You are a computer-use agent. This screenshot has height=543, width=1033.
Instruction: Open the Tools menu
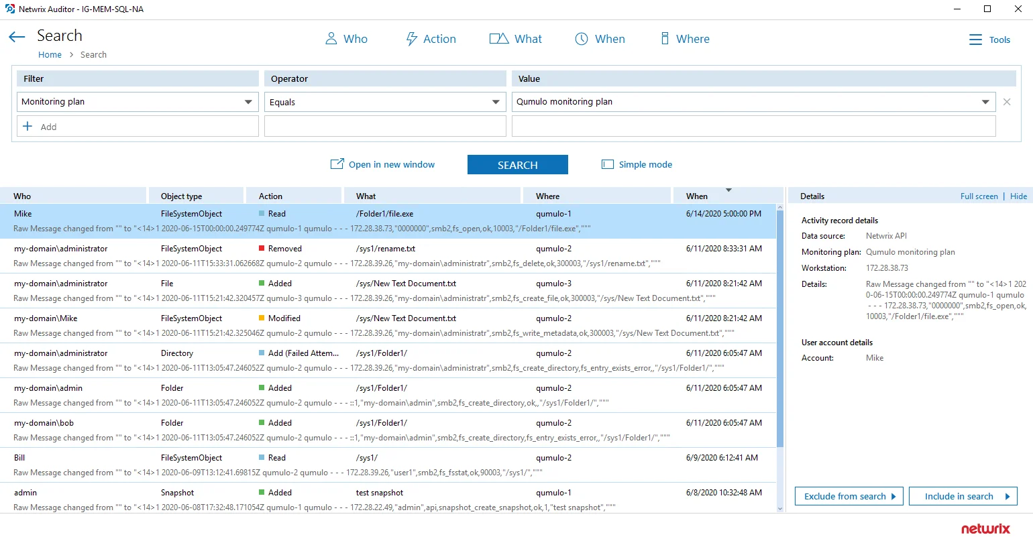989,40
